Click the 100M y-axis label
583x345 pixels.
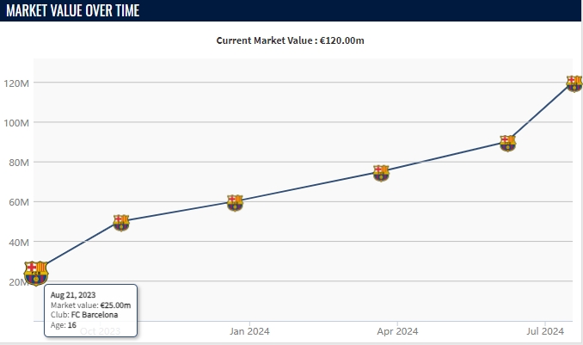coord(17,123)
